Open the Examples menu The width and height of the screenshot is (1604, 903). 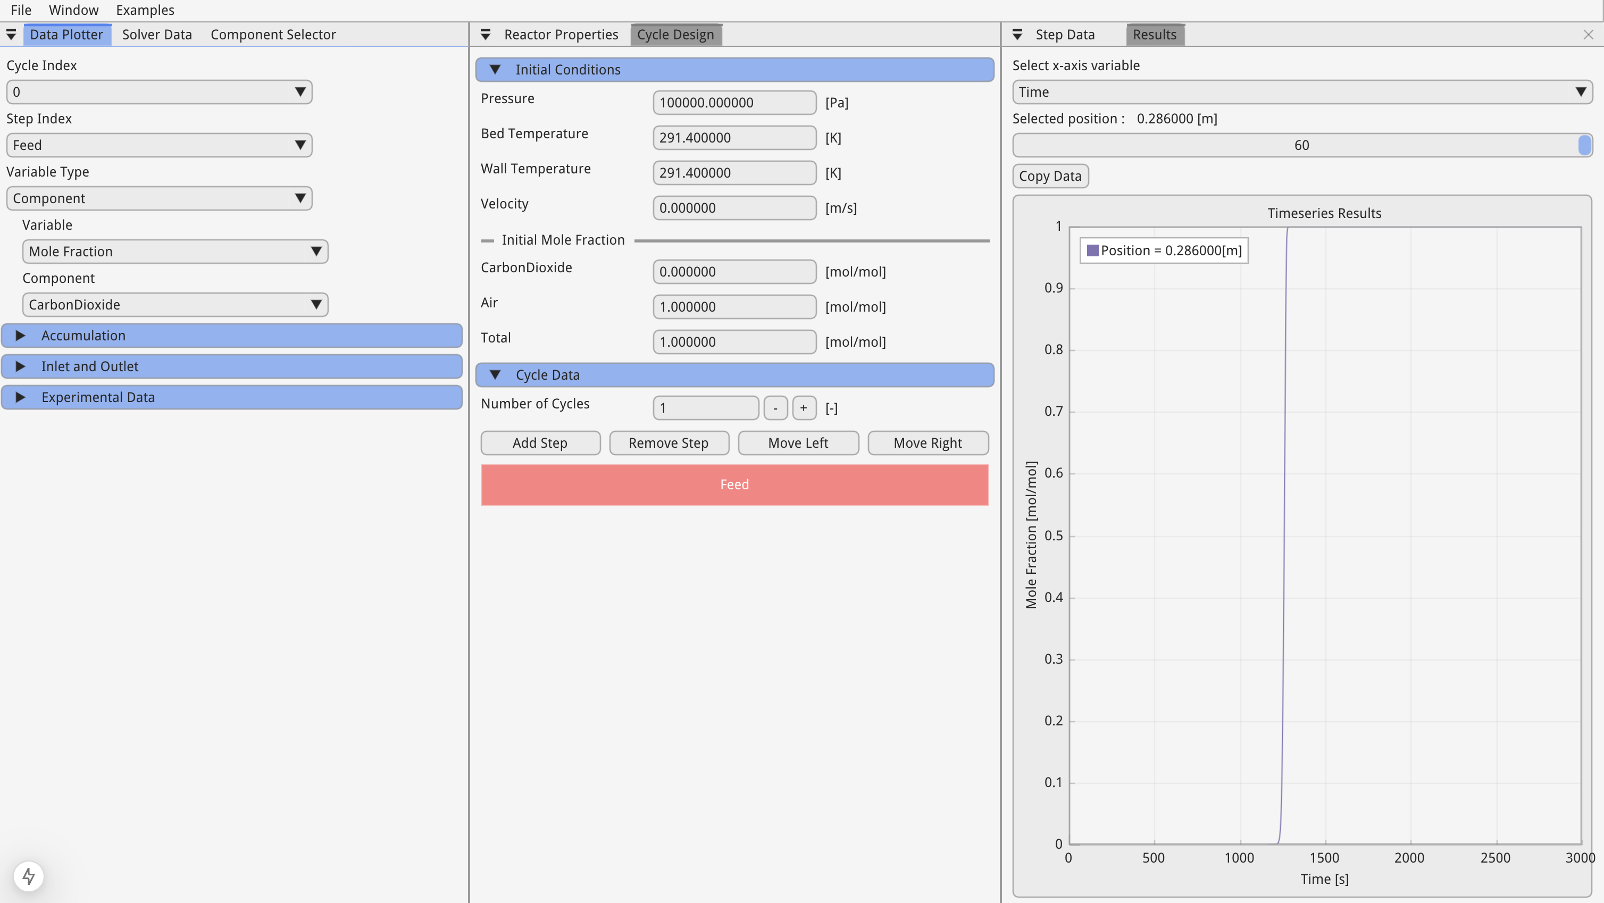coord(145,10)
